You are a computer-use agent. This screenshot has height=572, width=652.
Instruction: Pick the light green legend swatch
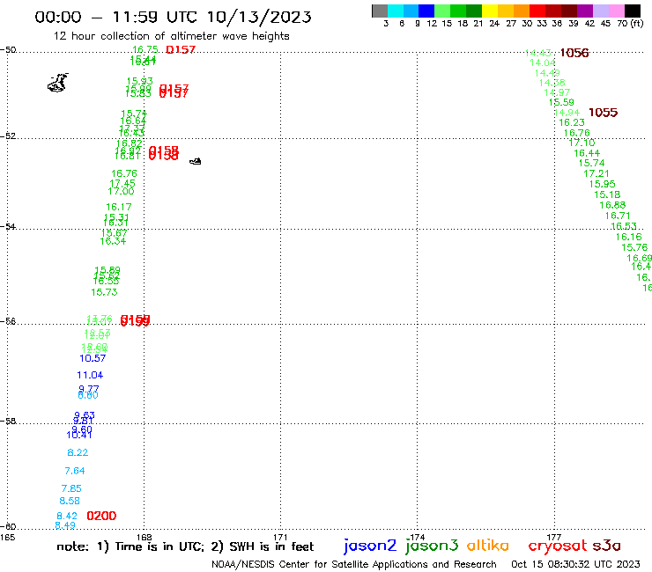point(442,11)
